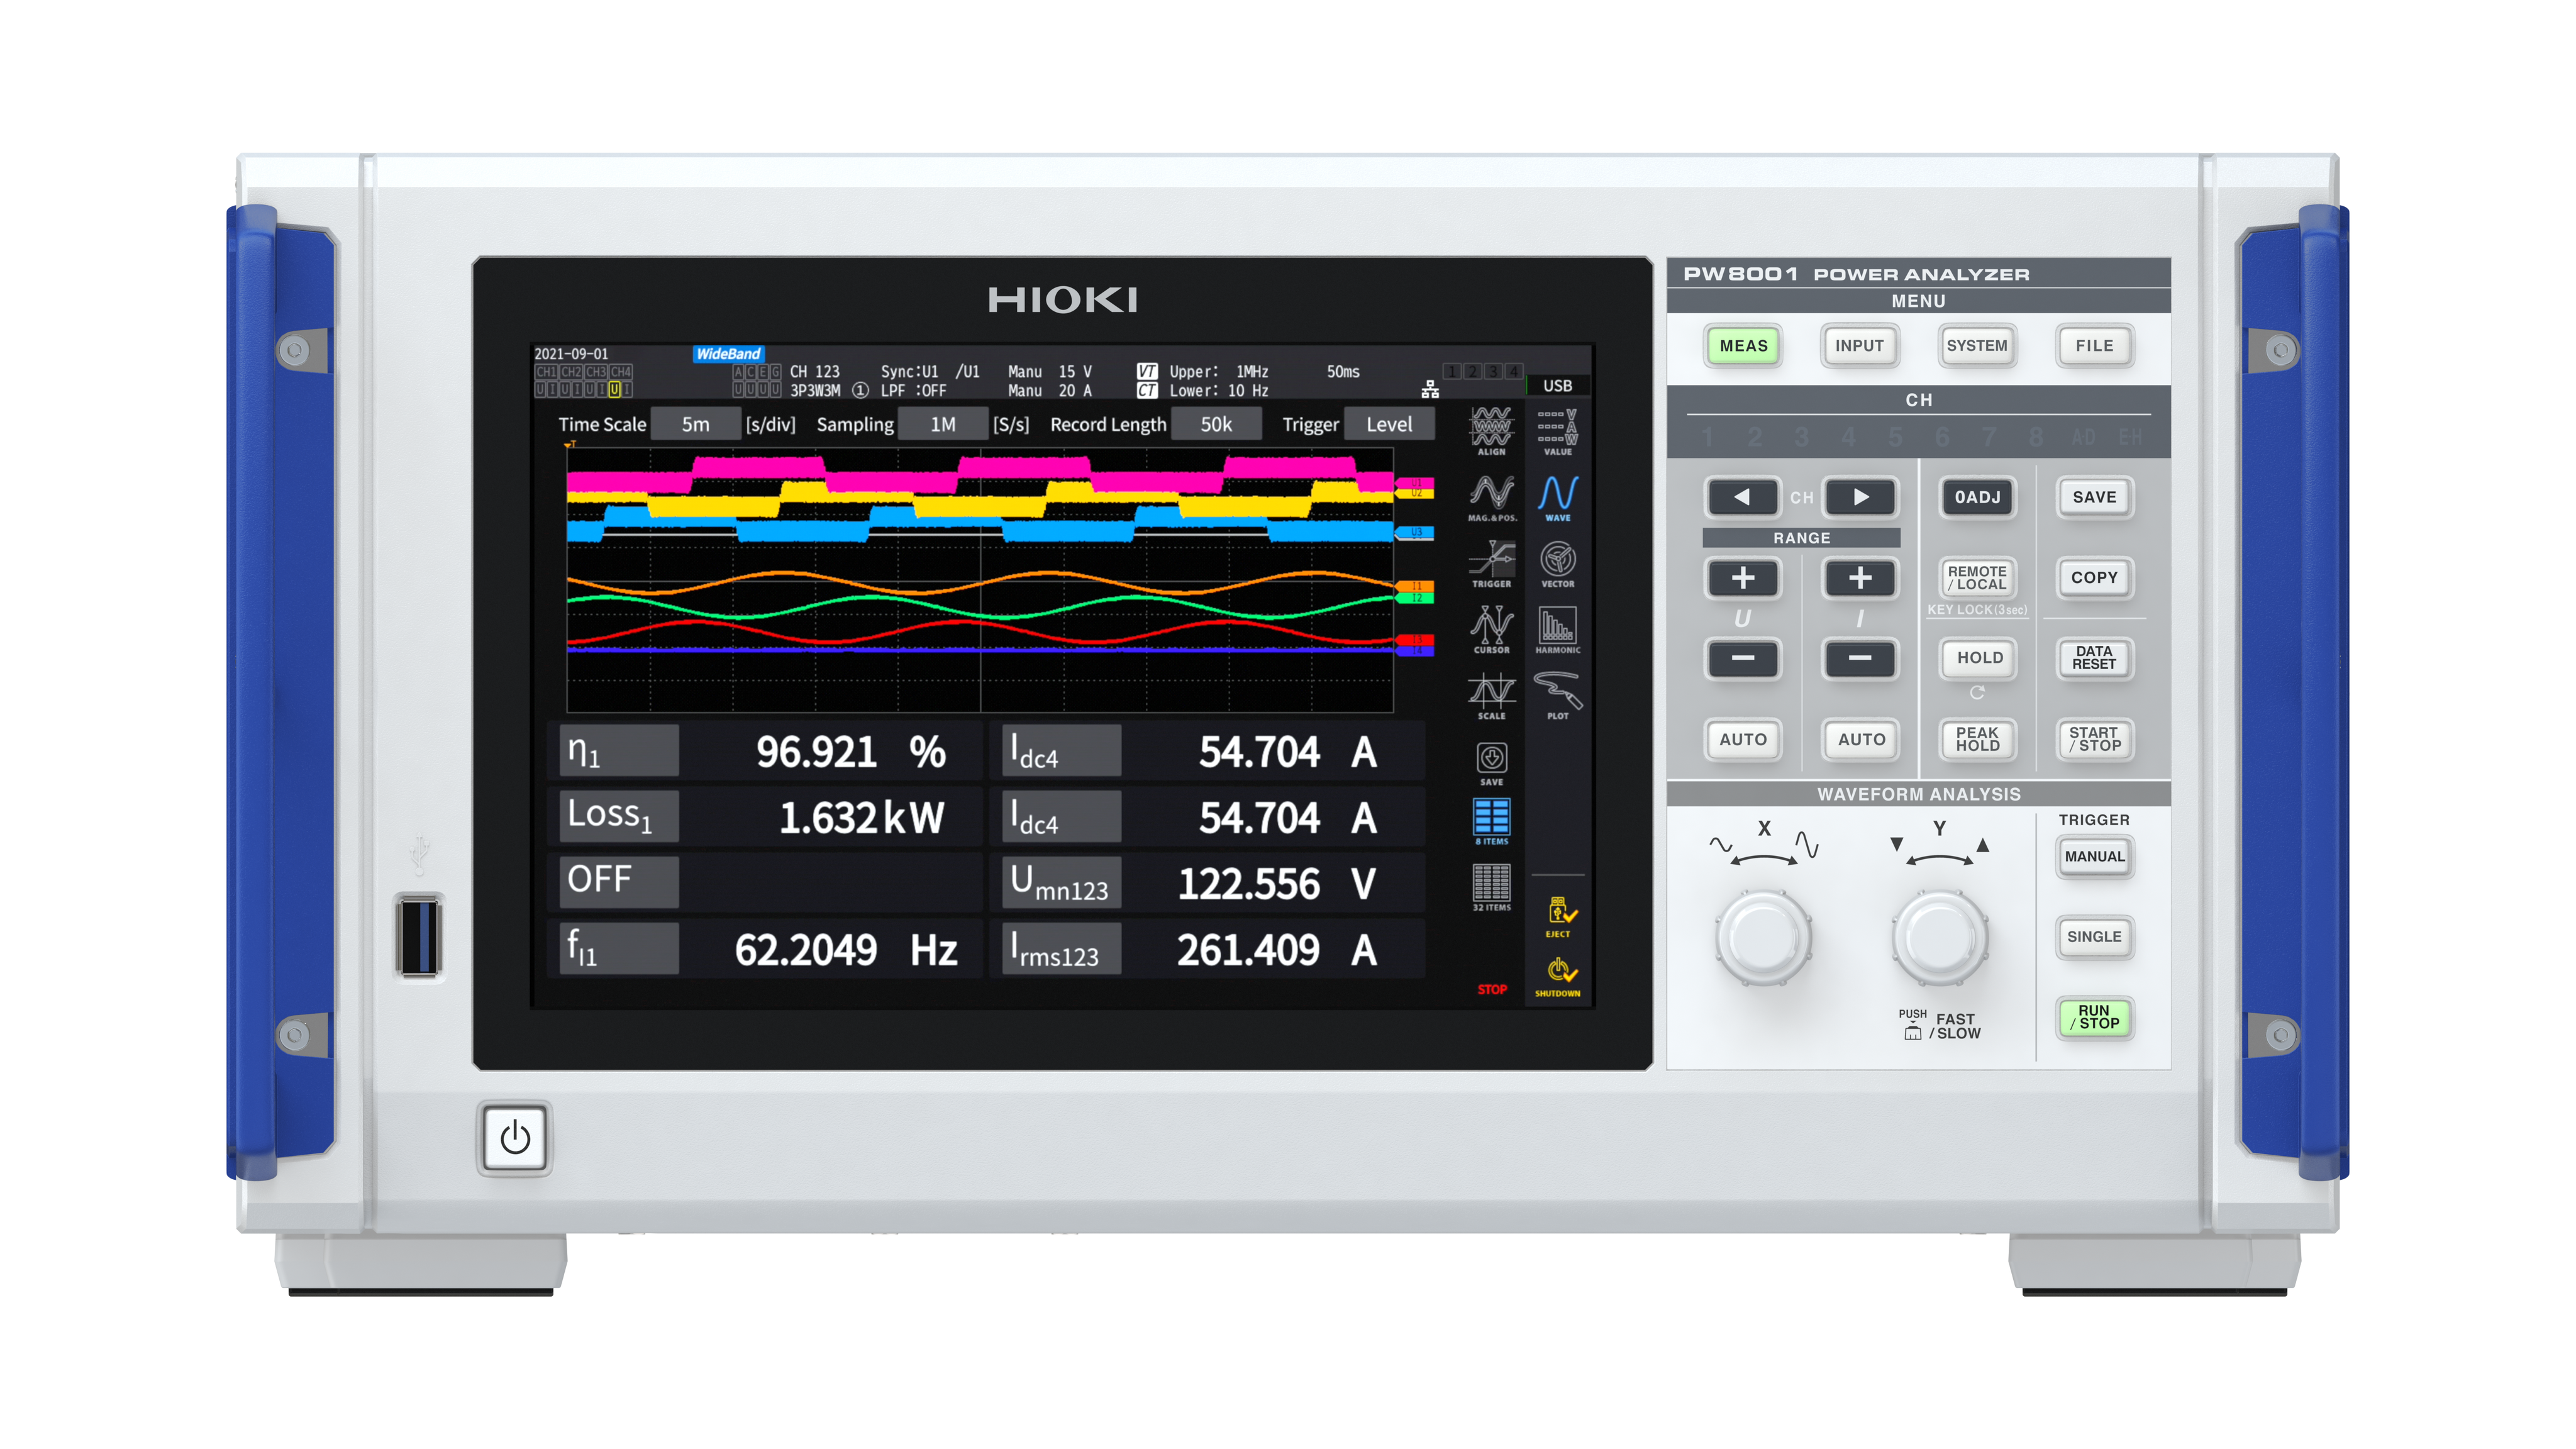Change the η1 efficiency display item
2576x1449 pixels.
pyautogui.click(x=619, y=751)
